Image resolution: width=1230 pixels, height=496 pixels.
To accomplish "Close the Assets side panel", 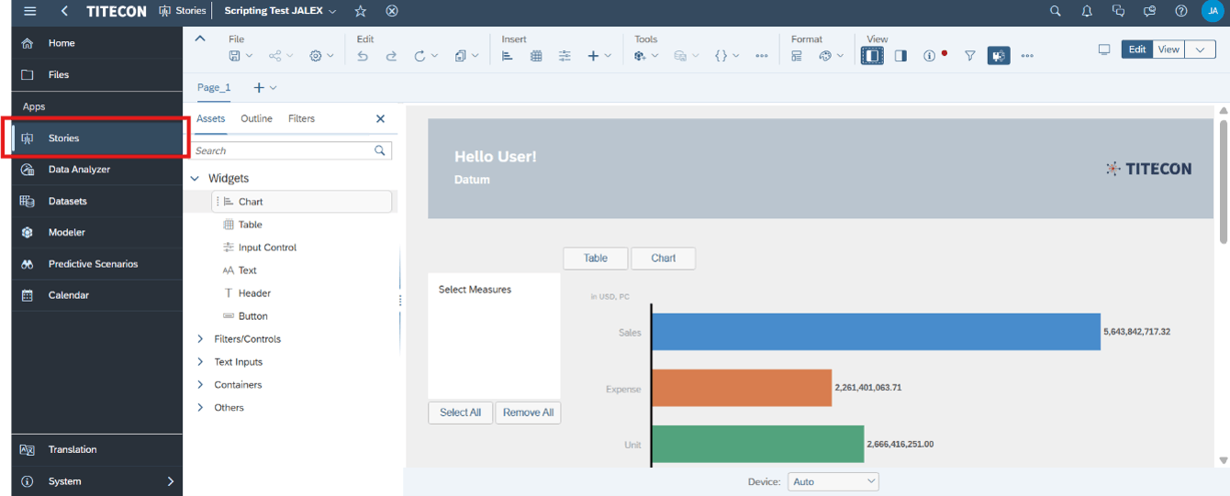I will [381, 118].
